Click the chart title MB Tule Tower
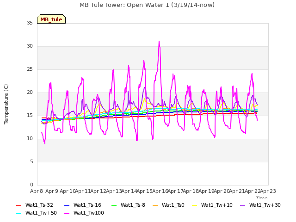The height and width of the screenshot is (222, 296). click(147, 5)
